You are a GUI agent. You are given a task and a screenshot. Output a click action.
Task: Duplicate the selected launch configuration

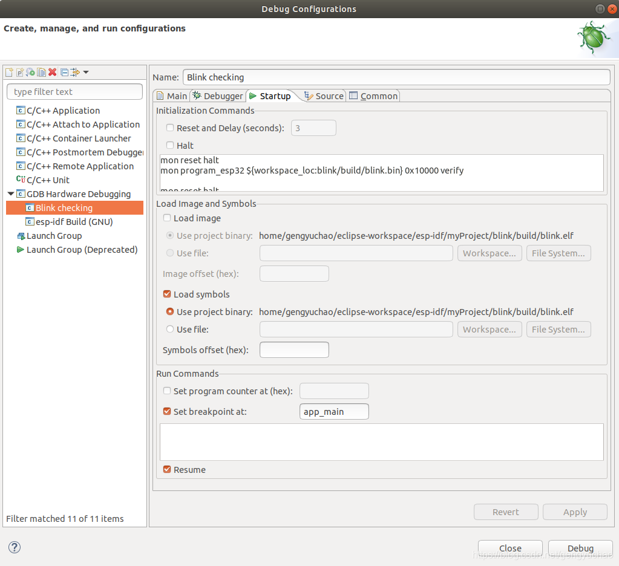(x=41, y=72)
